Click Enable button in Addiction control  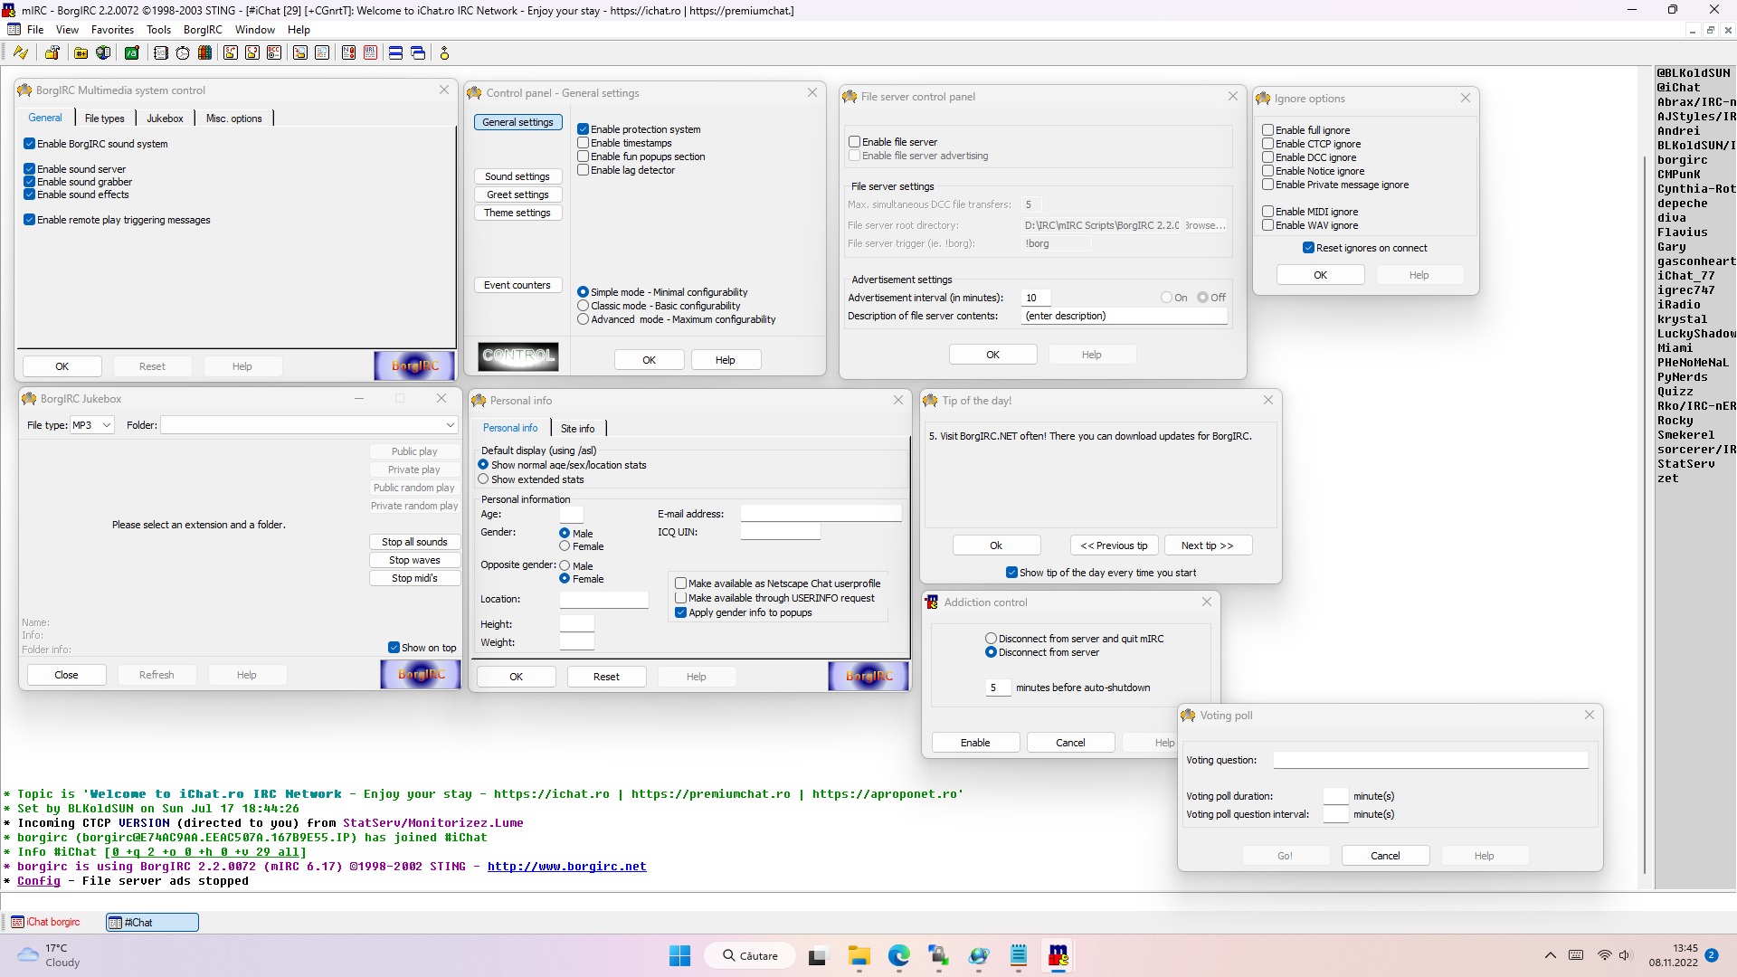coord(975,743)
